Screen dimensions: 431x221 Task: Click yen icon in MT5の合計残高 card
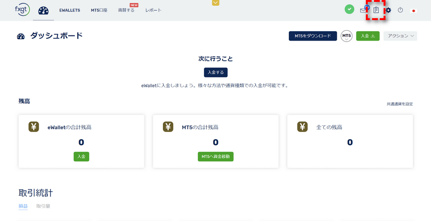point(168,127)
